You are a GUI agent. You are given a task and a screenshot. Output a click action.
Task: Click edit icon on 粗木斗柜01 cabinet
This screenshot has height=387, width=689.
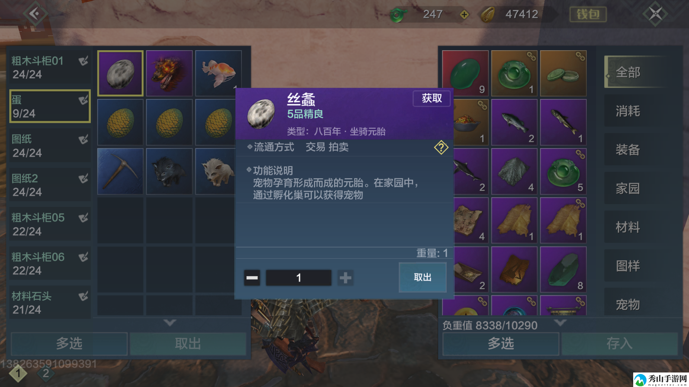click(x=83, y=61)
